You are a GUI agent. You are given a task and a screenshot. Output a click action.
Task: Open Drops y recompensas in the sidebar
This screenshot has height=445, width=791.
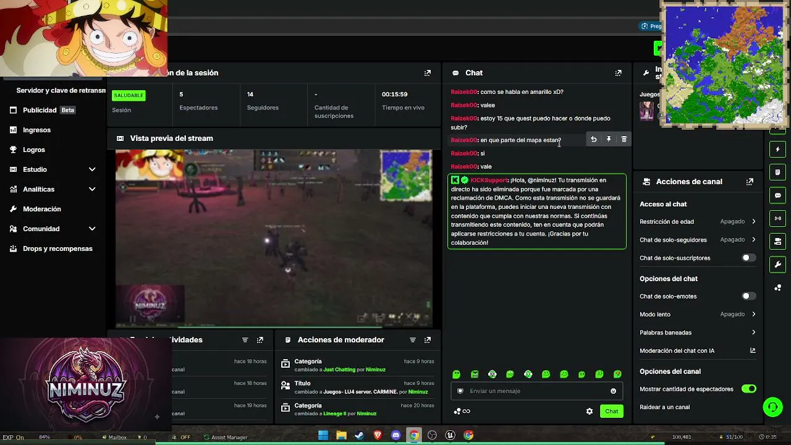(x=57, y=248)
